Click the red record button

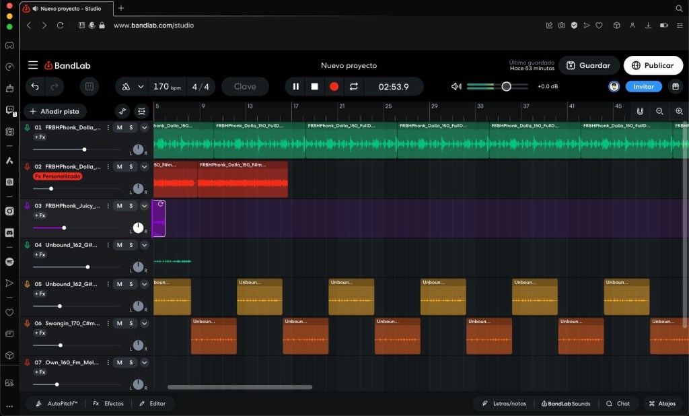pos(334,87)
